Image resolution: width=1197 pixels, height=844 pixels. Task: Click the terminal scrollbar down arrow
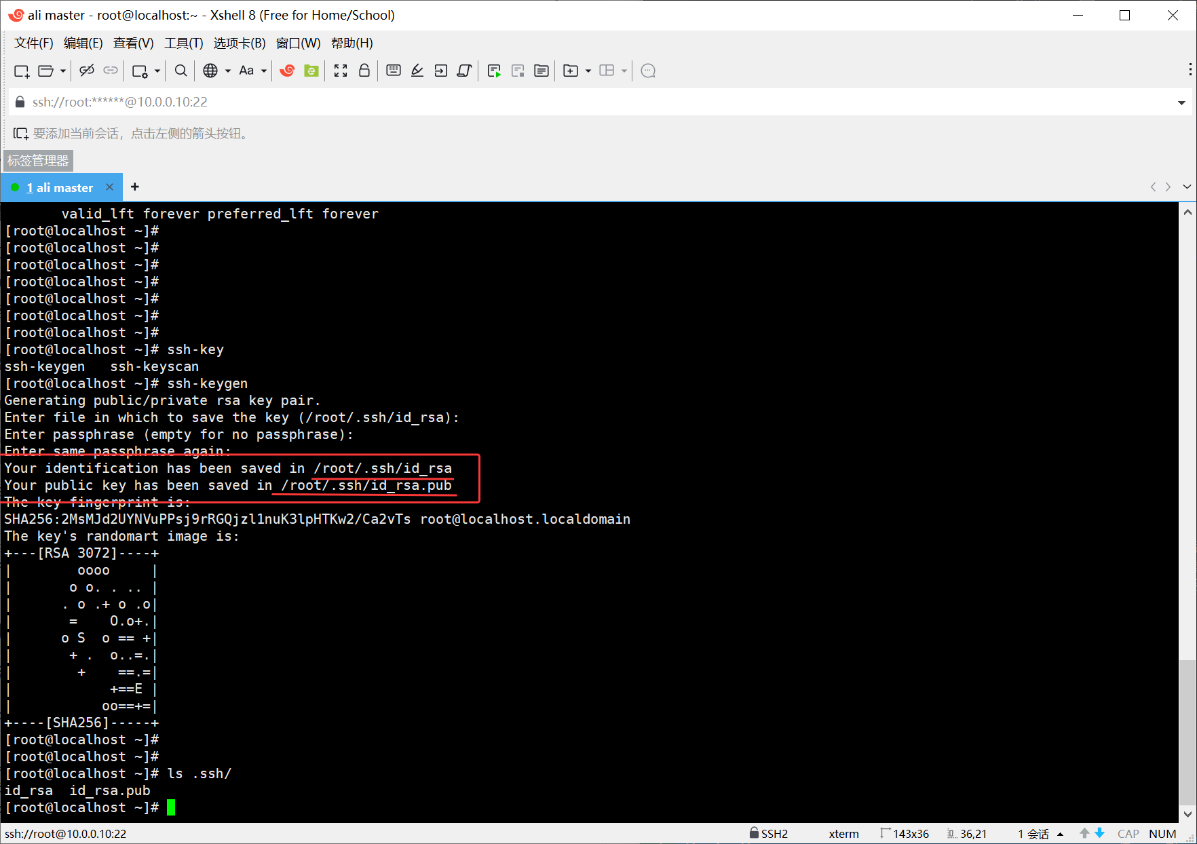tap(1187, 813)
